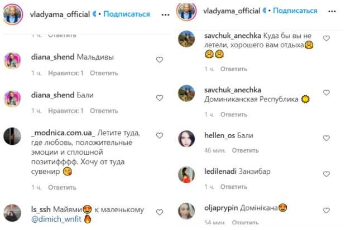Image resolution: width=346 pixels, height=230 pixels.
Task: Open the @dimich_wnfit mention link
Action: pos(56,219)
